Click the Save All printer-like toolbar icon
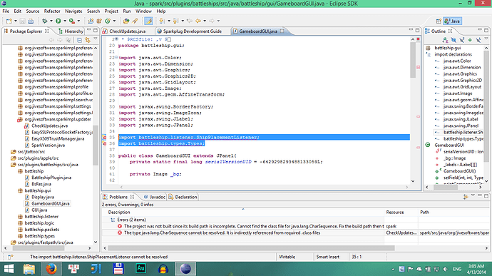 [31, 21]
